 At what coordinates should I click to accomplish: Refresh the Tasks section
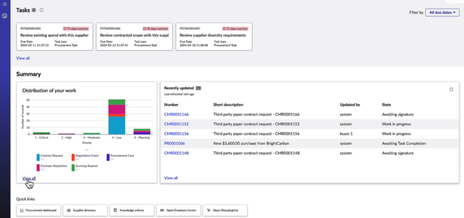click(41, 10)
